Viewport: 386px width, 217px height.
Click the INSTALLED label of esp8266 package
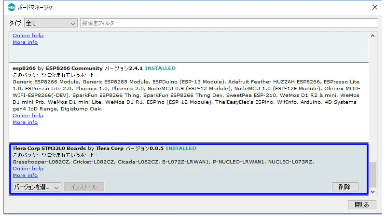(x=160, y=68)
